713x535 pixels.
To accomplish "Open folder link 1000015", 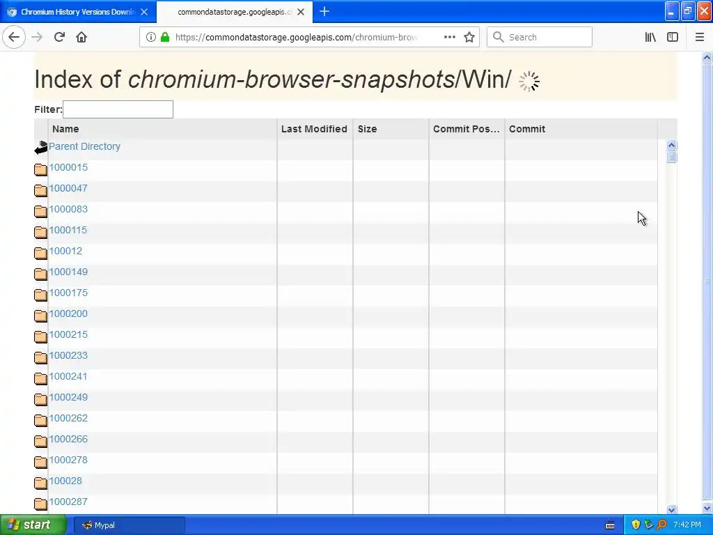I will click(x=68, y=167).
